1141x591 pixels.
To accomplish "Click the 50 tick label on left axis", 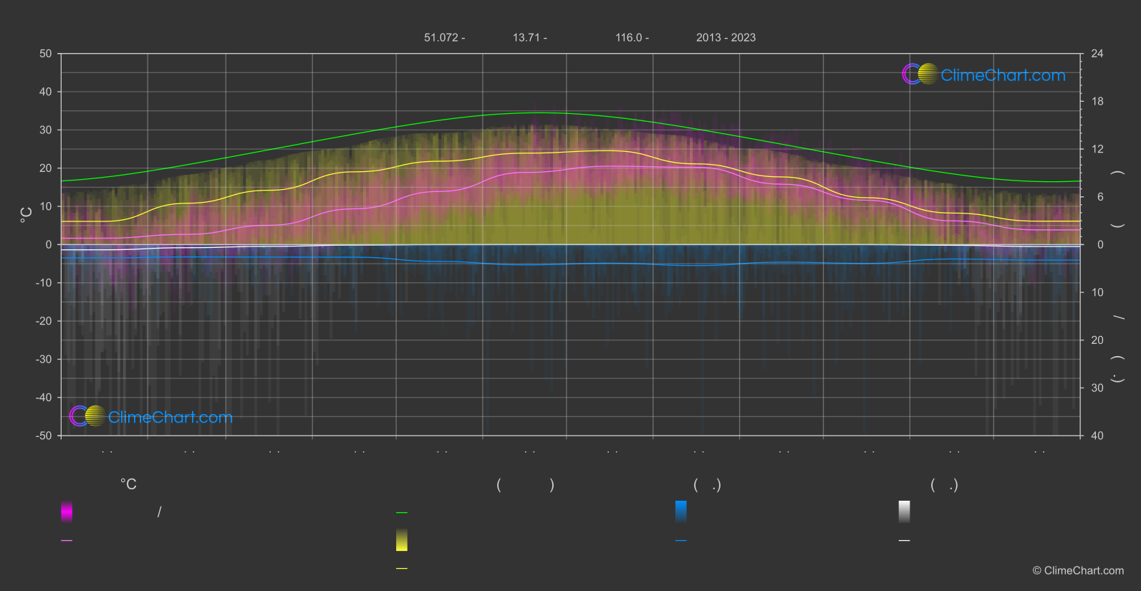I will (x=46, y=54).
